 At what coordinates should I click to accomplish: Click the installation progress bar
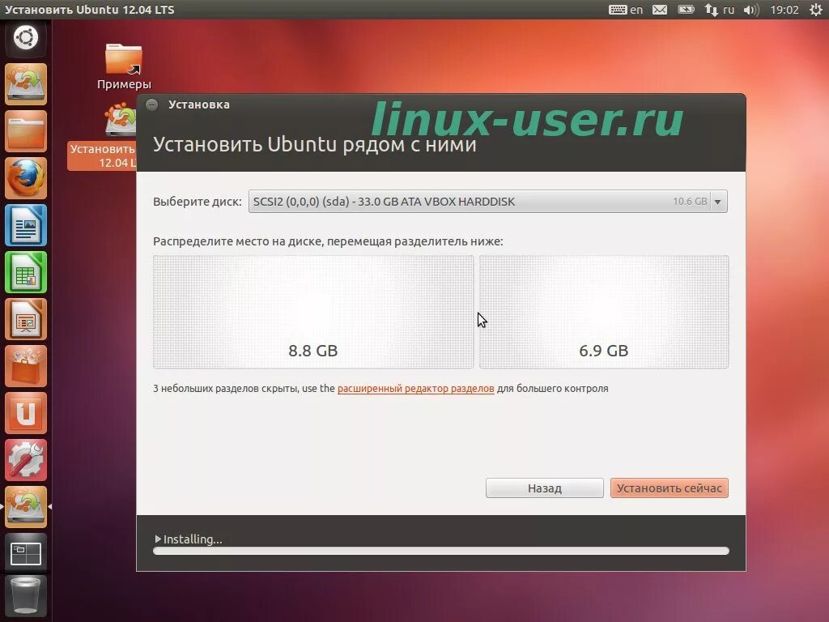pos(441,551)
